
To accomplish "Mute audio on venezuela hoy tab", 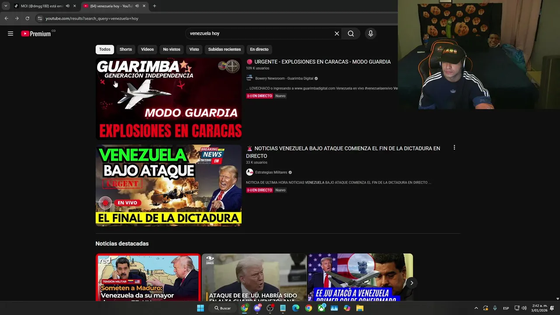I will tap(137, 6).
